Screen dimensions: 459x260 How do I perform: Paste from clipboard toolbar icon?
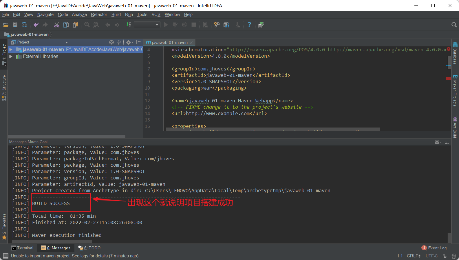75,25
